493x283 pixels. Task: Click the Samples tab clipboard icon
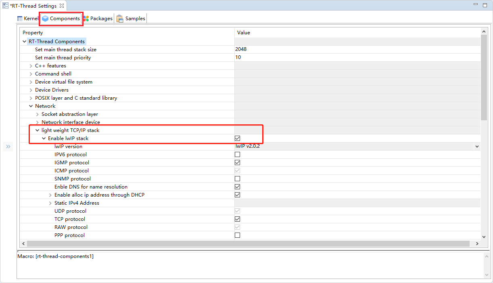click(120, 19)
